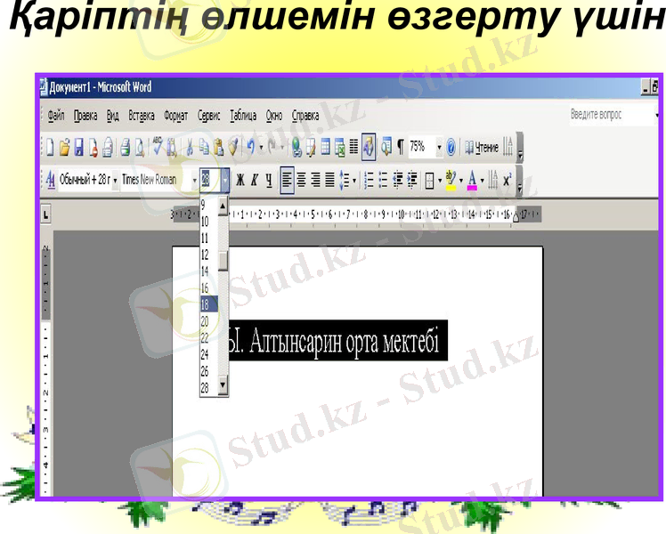Open the 75% zoom dropdown

pos(439,148)
